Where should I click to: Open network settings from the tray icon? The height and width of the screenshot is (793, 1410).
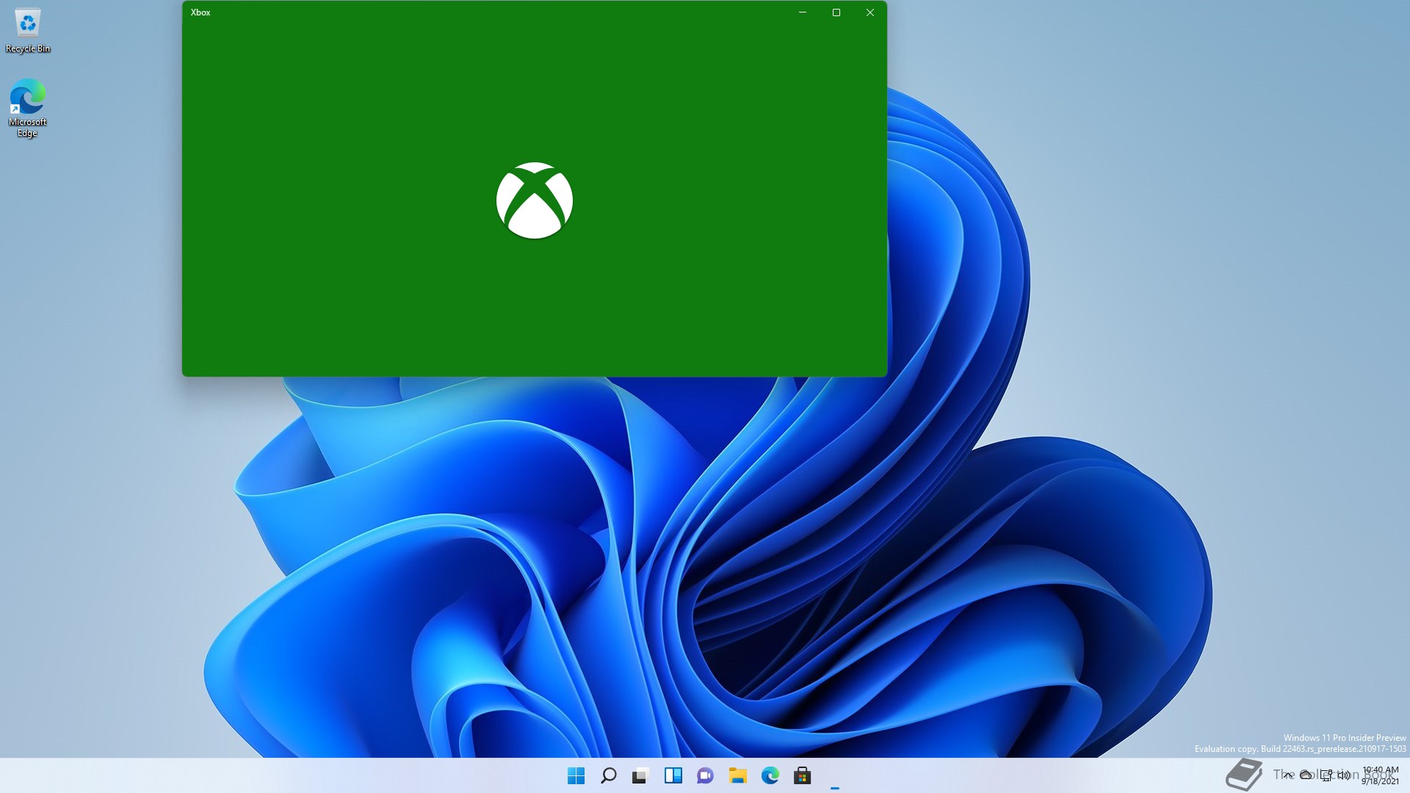tap(1326, 775)
